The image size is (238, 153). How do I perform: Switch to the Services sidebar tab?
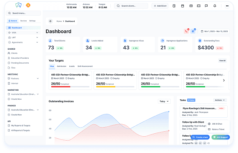point(23,21)
